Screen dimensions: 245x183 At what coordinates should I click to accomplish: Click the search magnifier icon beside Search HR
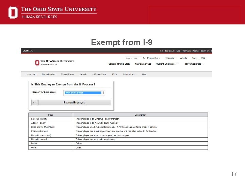click(x=144, y=58)
